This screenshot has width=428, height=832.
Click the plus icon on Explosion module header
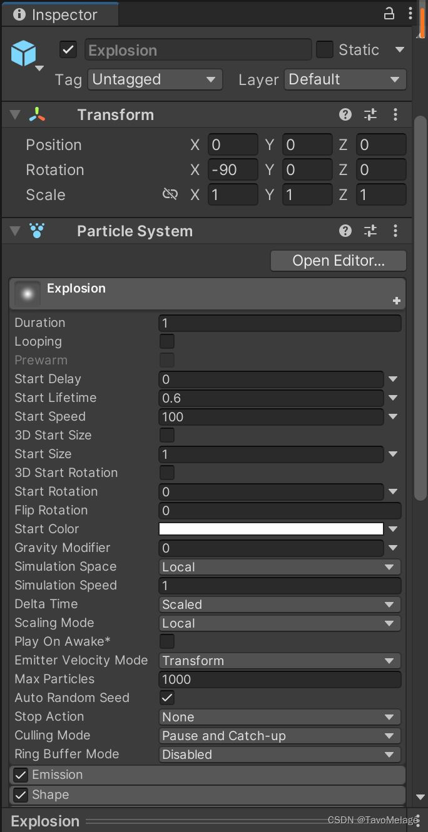pos(396,301)
